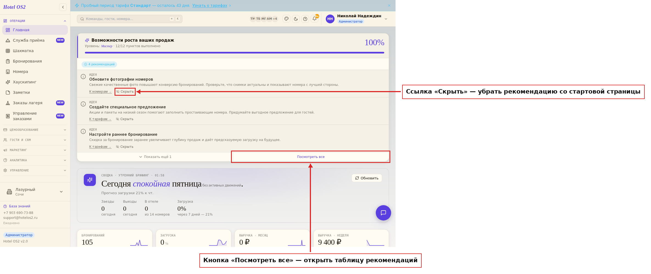Viewport: 651px width, 274px height.
Task: Follow К тарифам under Создайте специальное предложение
Action: coord(100,119)
